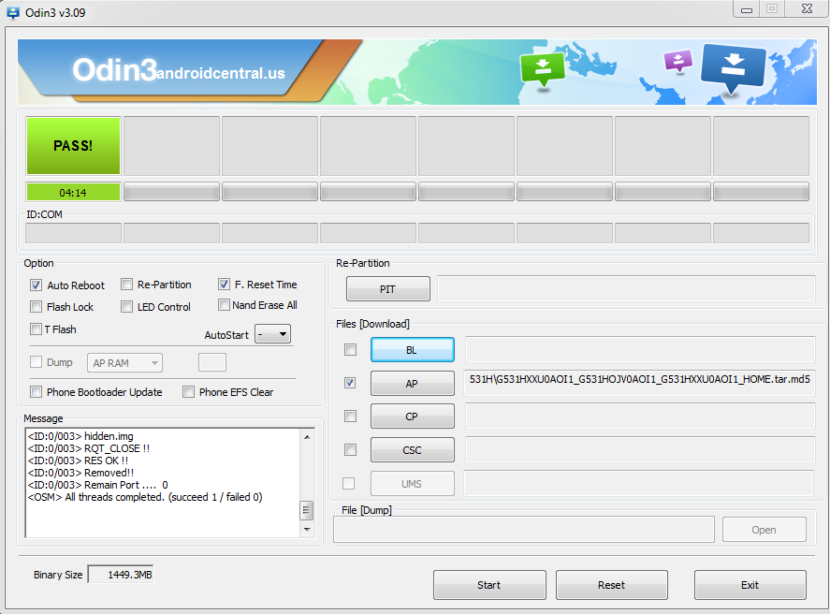This screenshot has height=614, width=830.
Task: Tick the BL file checkbox
Action: pos(350,349)
